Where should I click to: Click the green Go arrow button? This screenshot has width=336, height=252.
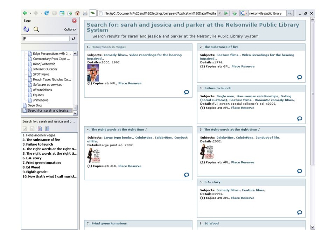(226, 13)
